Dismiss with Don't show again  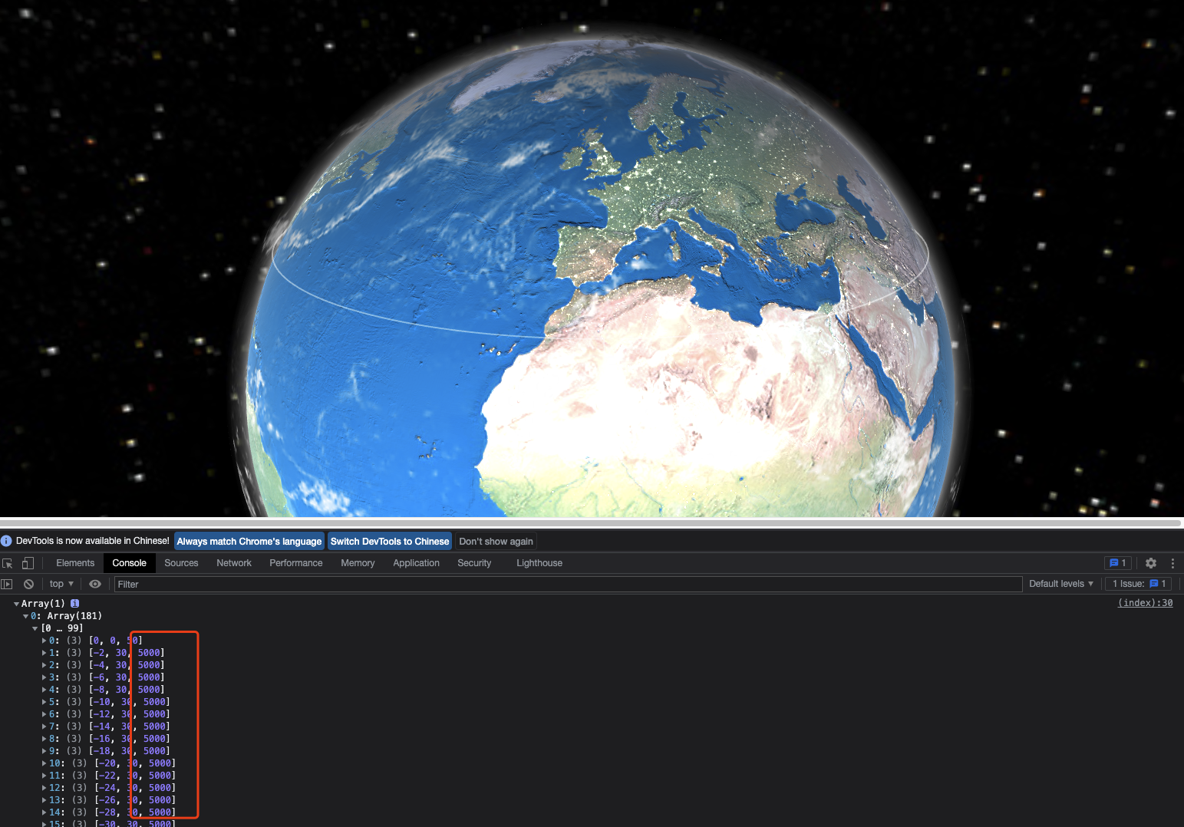496,542
